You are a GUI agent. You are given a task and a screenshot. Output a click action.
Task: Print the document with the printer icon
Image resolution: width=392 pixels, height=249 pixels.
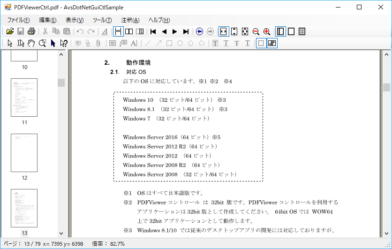coord(31,31)
